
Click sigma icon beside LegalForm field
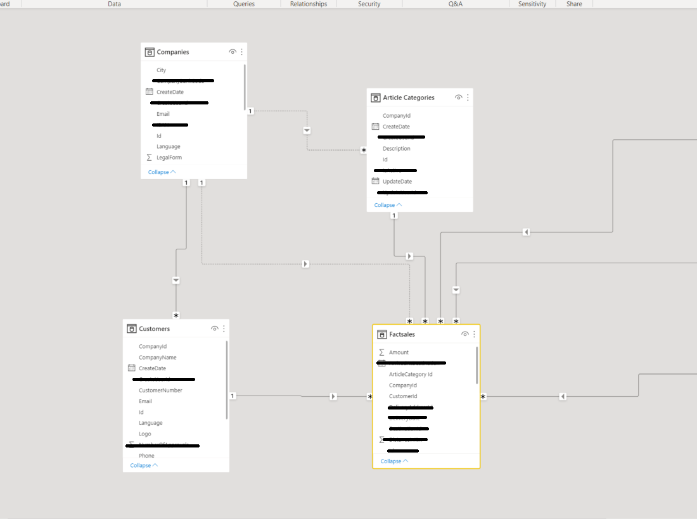tap(150, 157)
